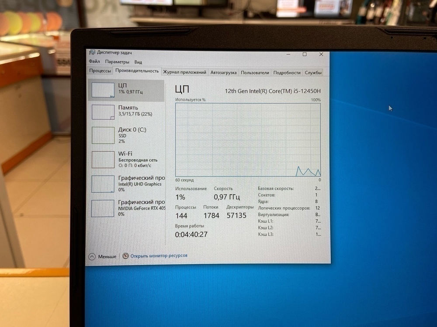Click the Виртуализация label
437x327 pixels.
[274, 215]
